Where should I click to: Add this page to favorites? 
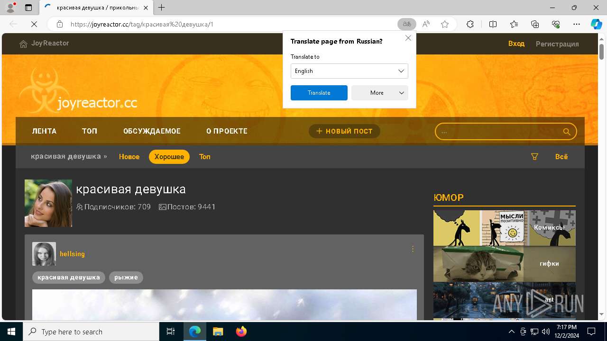(445, 24)
